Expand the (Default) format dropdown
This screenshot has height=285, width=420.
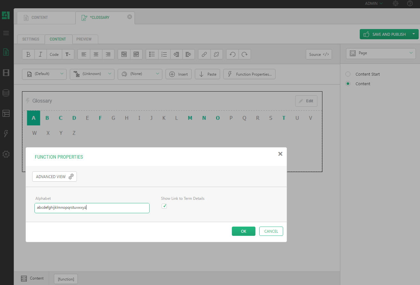click(44, 74)
